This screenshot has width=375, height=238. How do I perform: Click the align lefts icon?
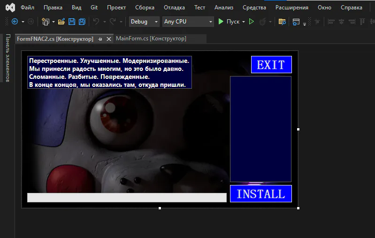click(x=331, y=22)
